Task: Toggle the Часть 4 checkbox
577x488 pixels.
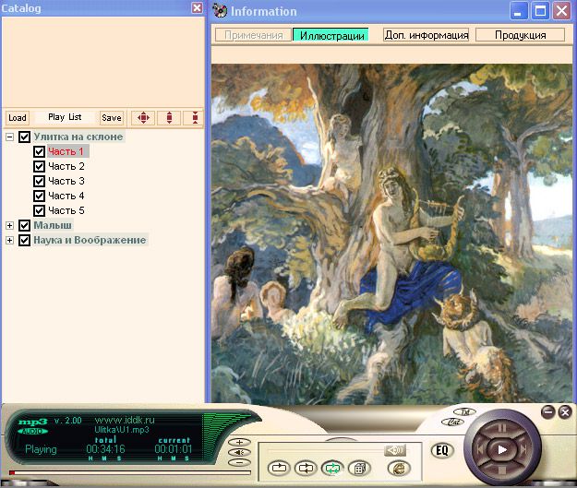Action: click(39, 196)
